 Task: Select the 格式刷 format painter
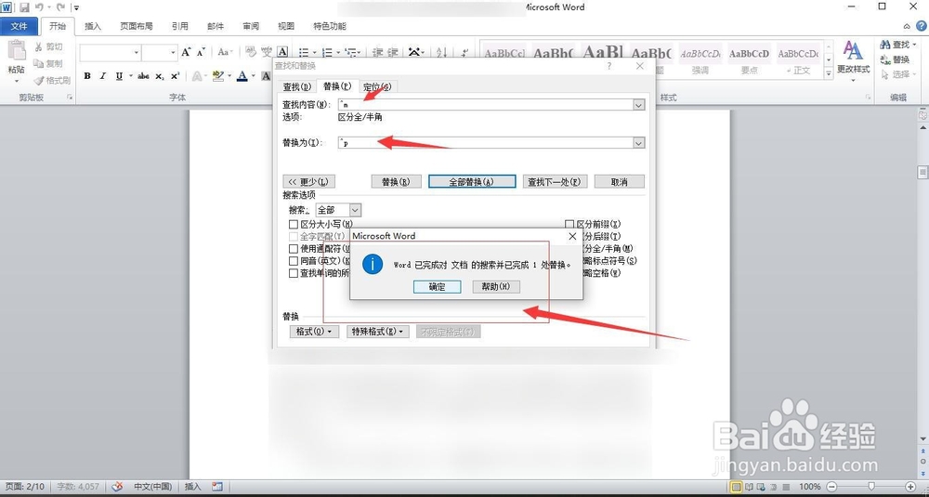(x=52, y=80)
